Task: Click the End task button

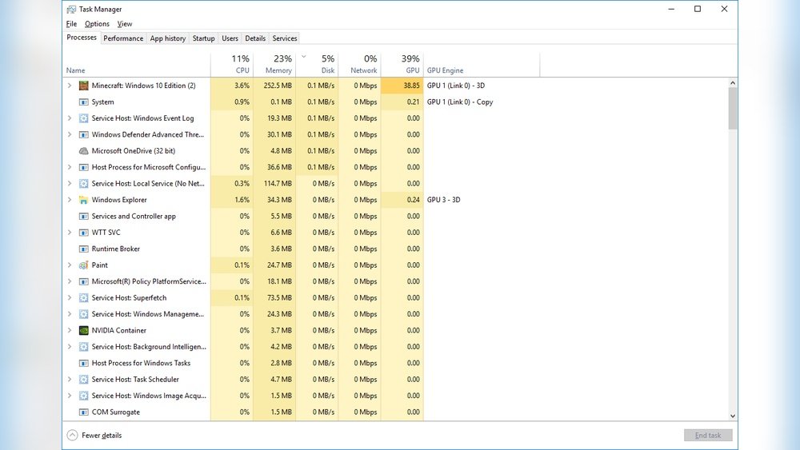Action: pos(707,436)
